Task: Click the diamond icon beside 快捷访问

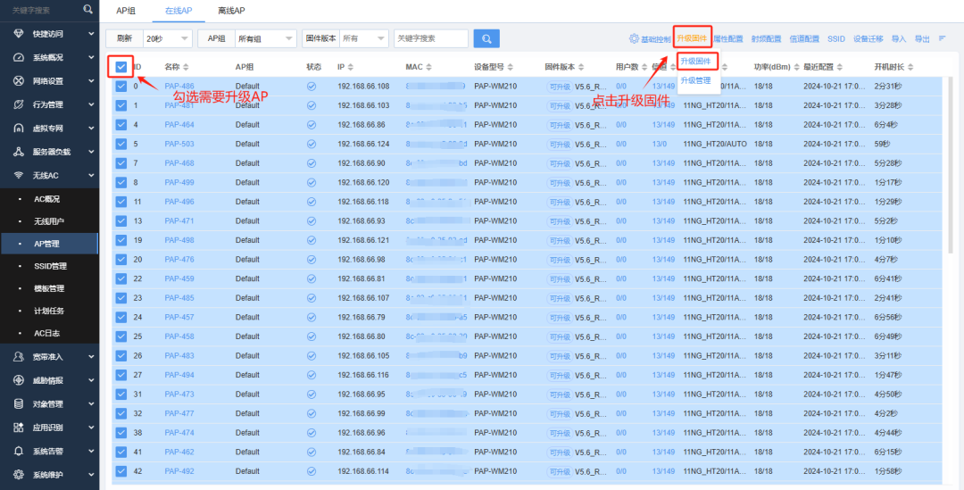Action: click(19, 34)
